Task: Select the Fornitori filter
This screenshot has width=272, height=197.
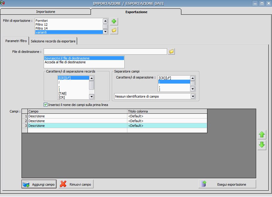Action: pos(69,21)
